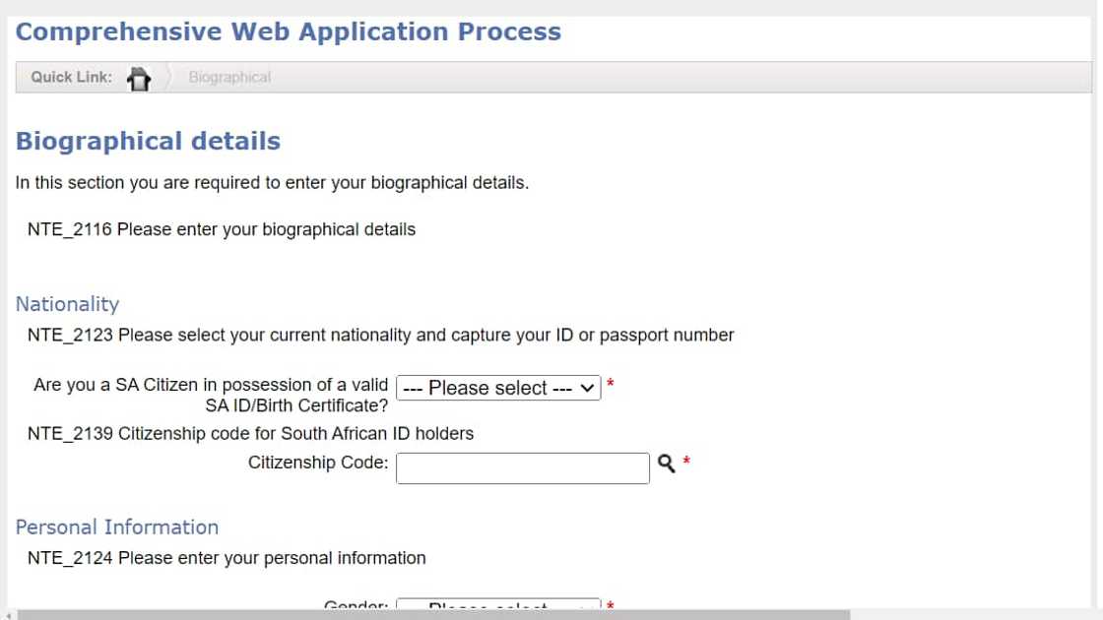
Task: Open the Citizenship Code lookup magnifier
Action: 666,464
